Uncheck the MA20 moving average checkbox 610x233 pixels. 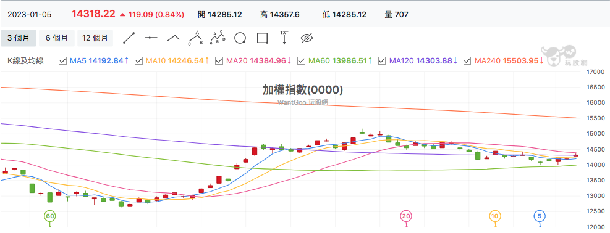tap(219, 61)
